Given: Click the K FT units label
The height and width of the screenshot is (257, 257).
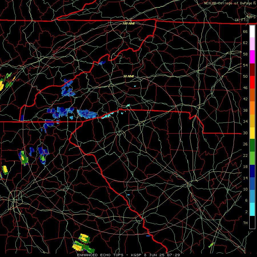Looking at the screenshot, I should (242, 20).
